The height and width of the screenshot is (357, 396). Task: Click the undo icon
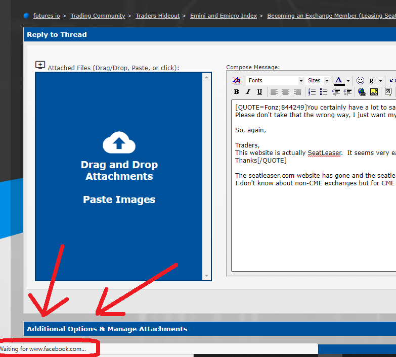click(392, 81)
